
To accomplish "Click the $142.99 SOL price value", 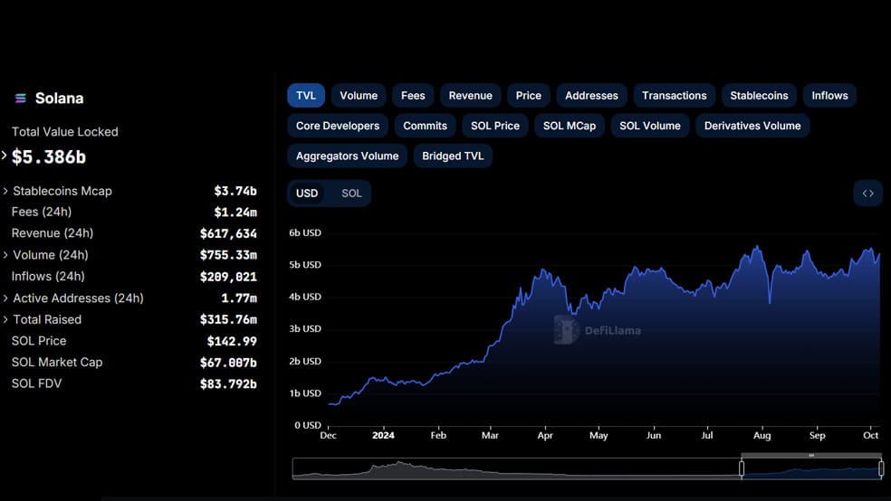I will tap(232, 342).
